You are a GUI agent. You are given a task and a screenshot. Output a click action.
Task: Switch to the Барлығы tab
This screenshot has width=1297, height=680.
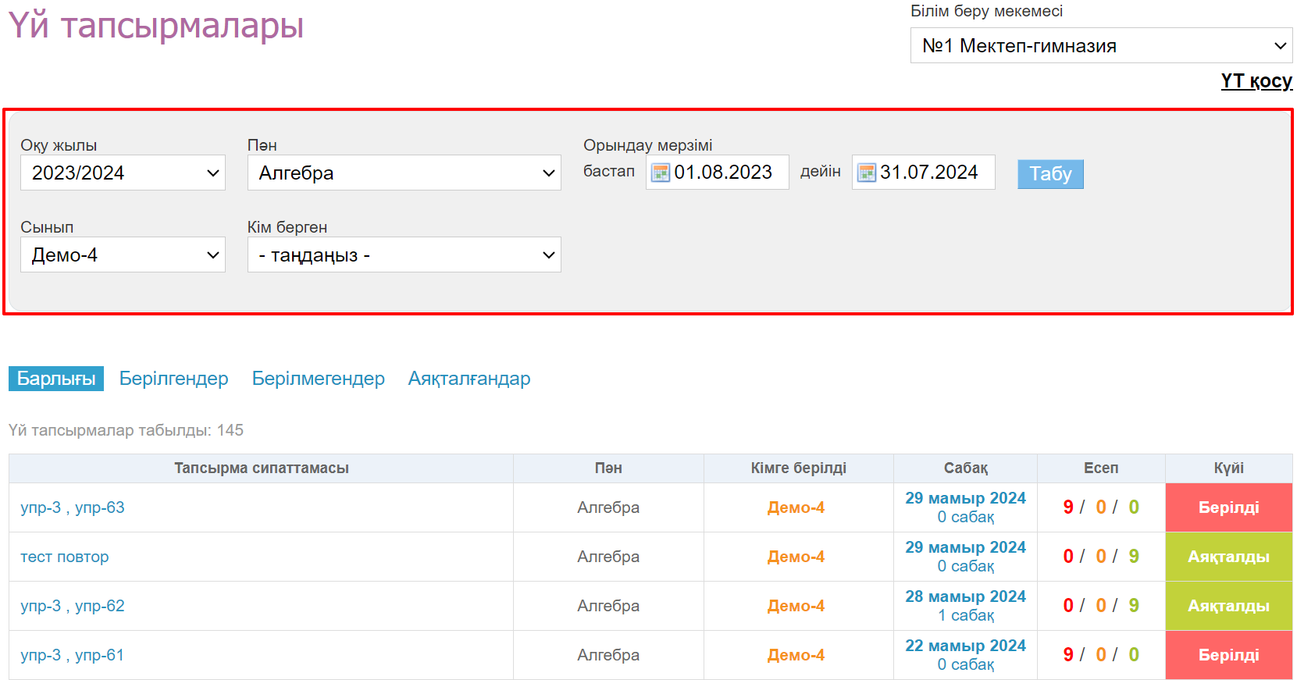[56, 379]
